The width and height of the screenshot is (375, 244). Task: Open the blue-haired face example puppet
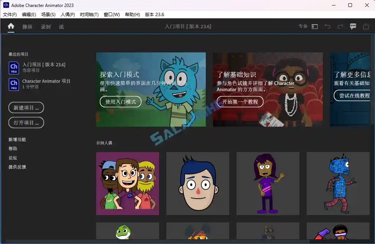pos(197,184)
